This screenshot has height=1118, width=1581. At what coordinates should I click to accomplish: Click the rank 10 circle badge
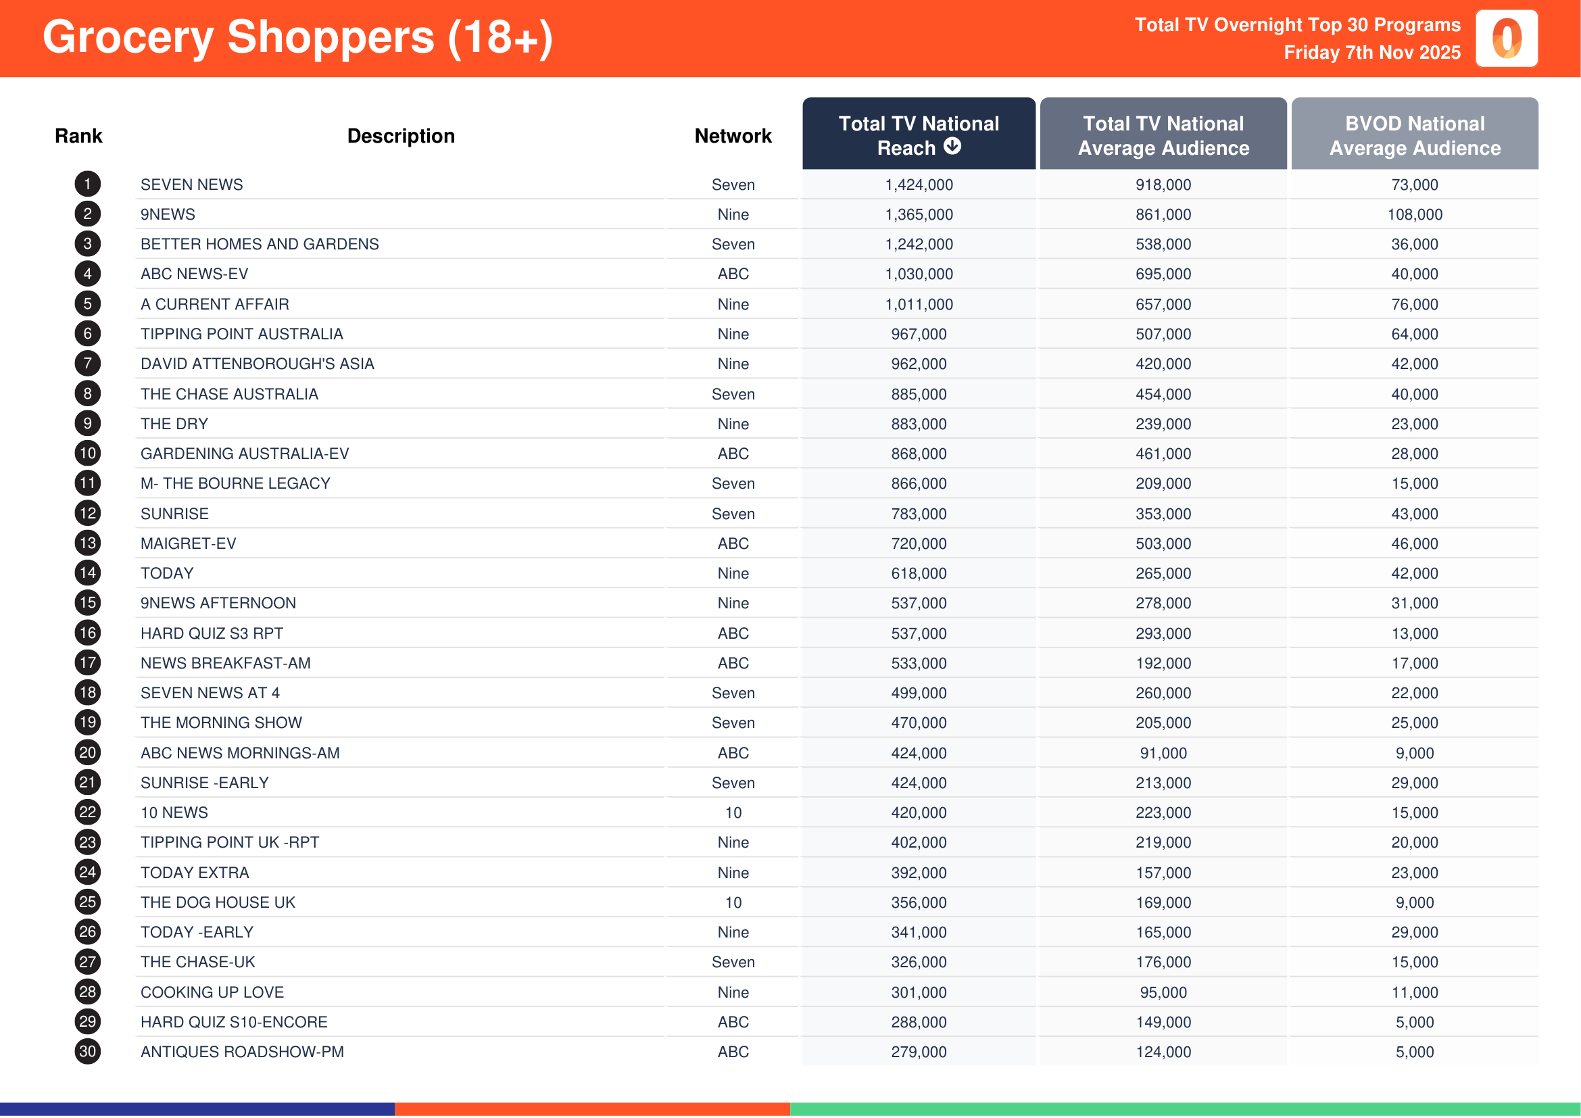(x=87, y=453)
